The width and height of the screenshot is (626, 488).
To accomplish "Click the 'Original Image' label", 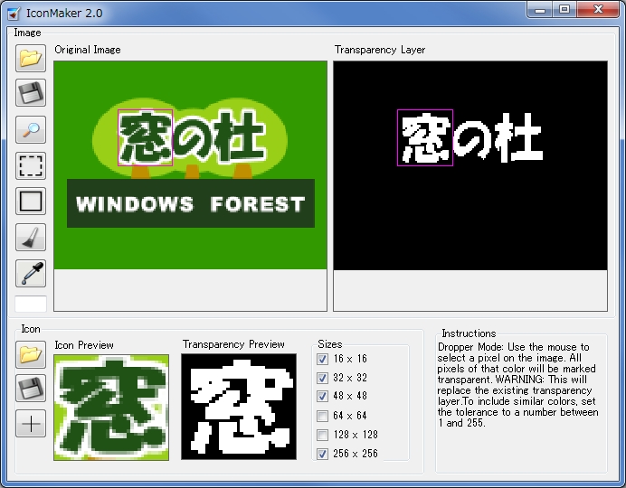I will click(x=88, y=50).
